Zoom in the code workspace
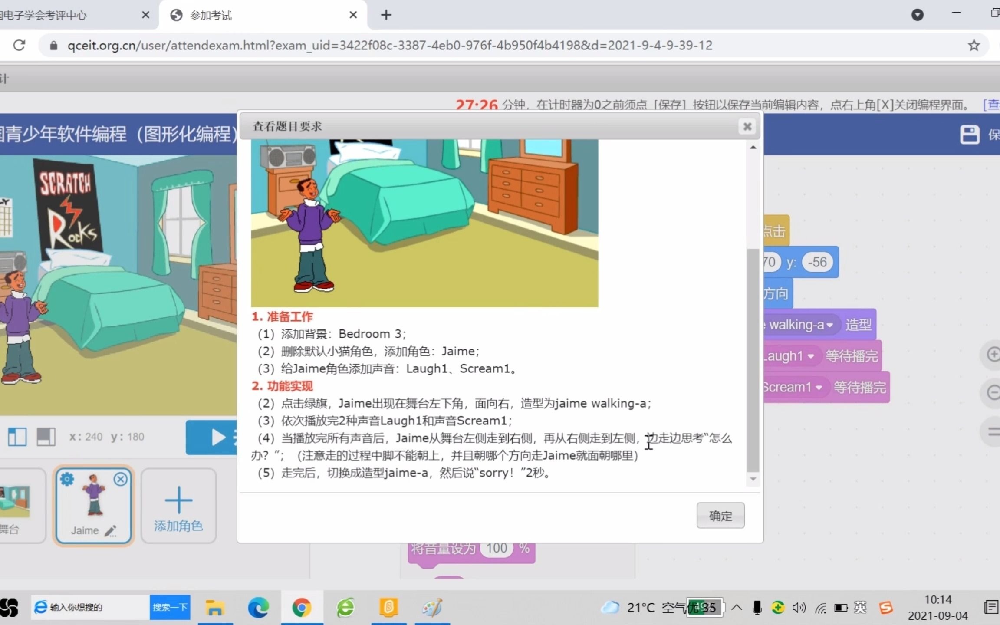1000x625 pixels. [993, 354]
